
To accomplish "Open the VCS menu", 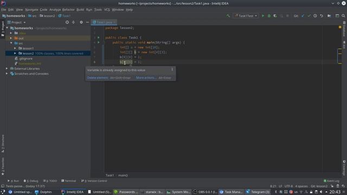I will click(x=107, y=10).
